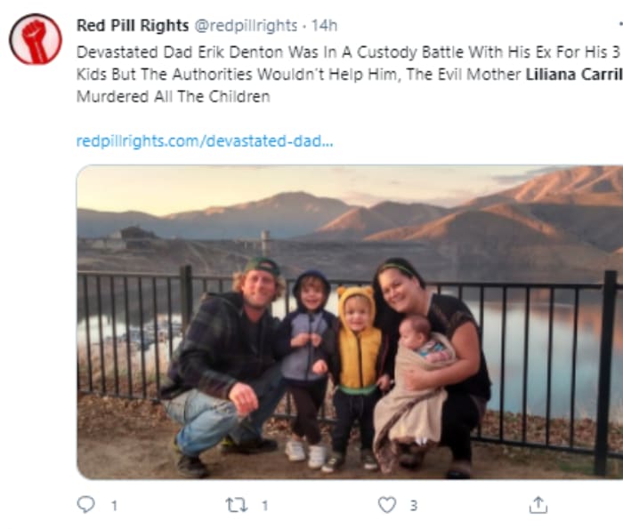The image size is (623, 529).
Task: Click the tweet line 'Murdered All The Children'
Action: (x=173, y=96)
